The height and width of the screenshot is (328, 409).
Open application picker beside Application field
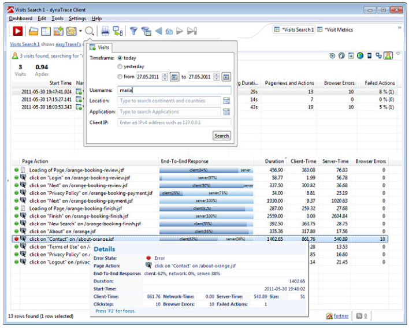coord(226,111)
